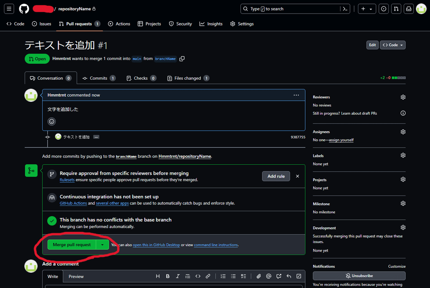
Task: Open pull requests icon in header
Action: click(396, 9)
